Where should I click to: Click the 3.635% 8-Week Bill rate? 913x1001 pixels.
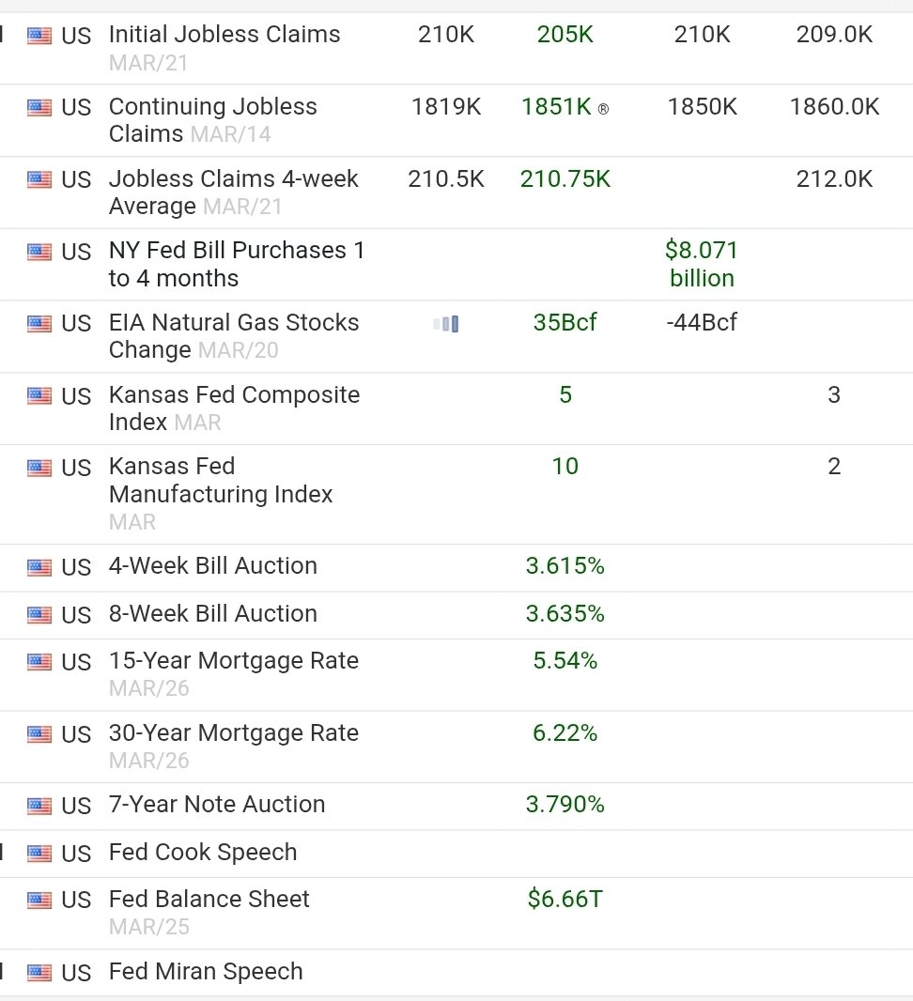pos(565,613)
